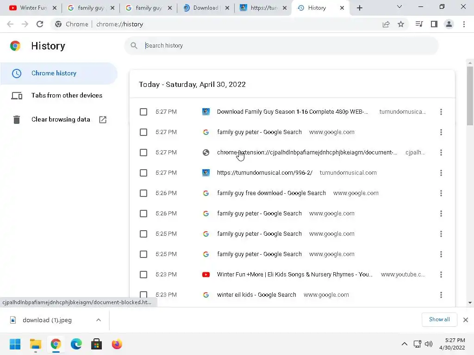
Task: Open Download Family Guy Season 1-16 history link
Action: [x=293, y=112]
